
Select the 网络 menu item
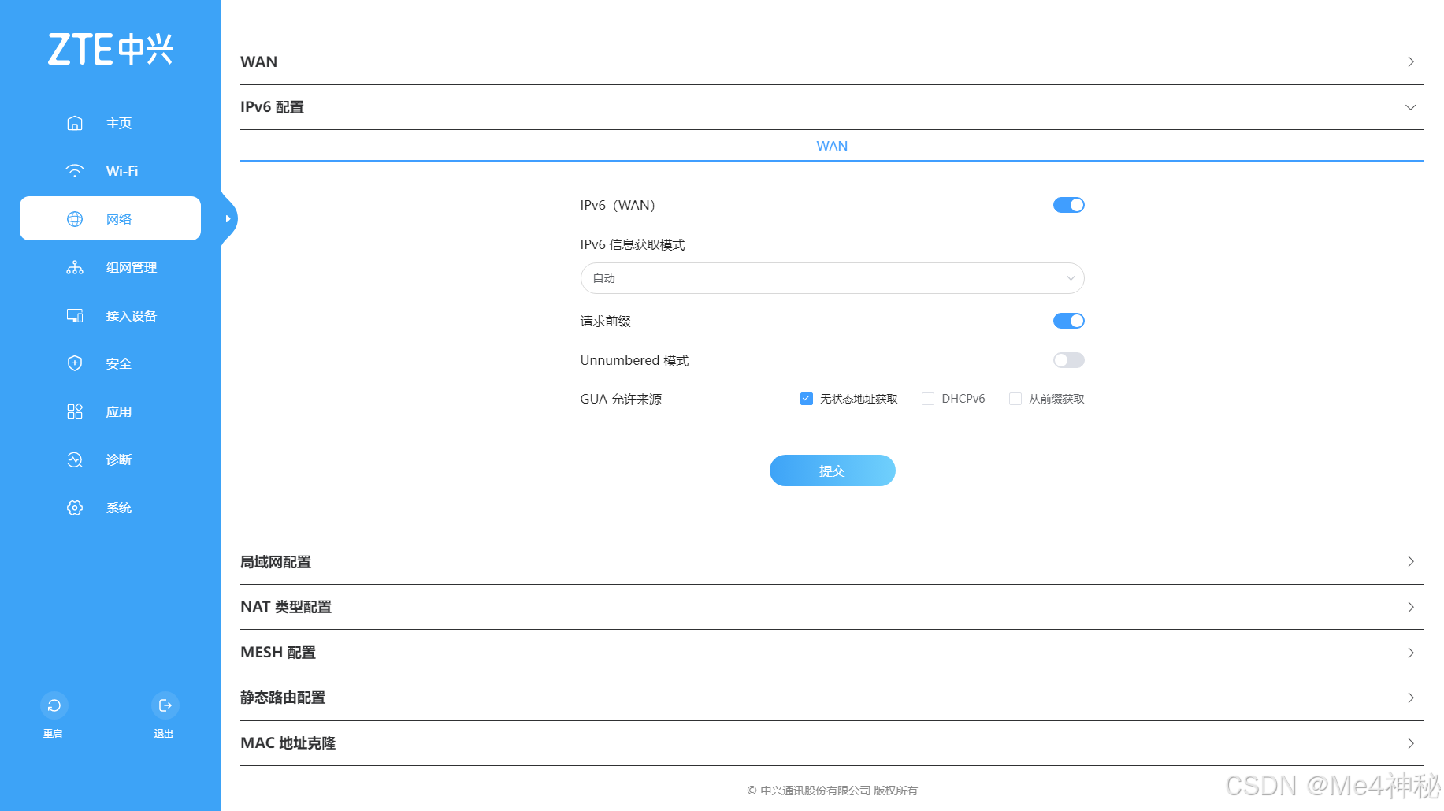coord(110,218)
